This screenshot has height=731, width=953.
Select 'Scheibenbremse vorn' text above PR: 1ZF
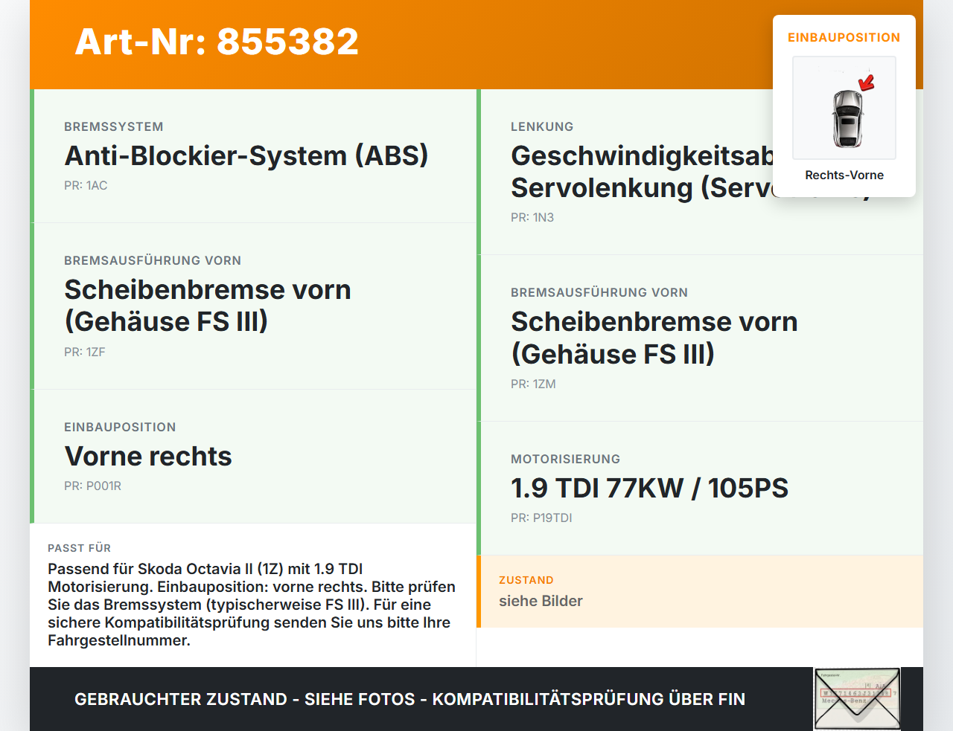pyautogui.click(x=208, y=306)
